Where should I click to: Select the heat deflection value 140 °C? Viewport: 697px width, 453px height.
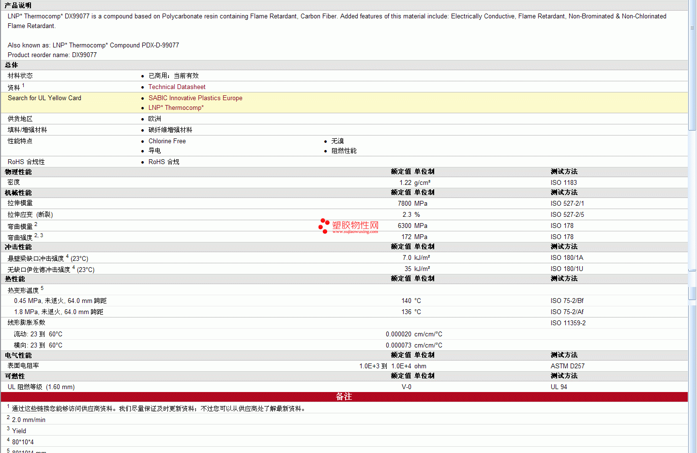[x=411, y=301]
